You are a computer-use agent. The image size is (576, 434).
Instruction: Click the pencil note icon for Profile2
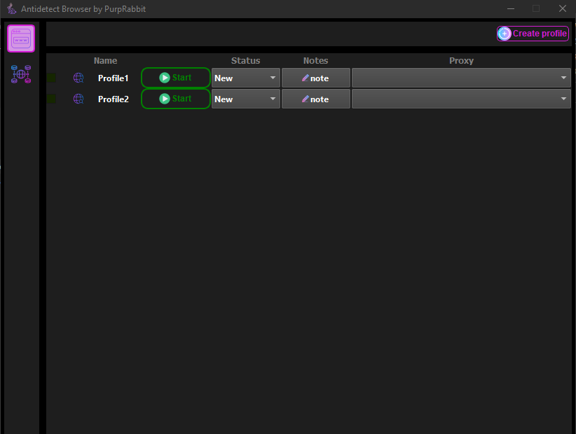306,99
